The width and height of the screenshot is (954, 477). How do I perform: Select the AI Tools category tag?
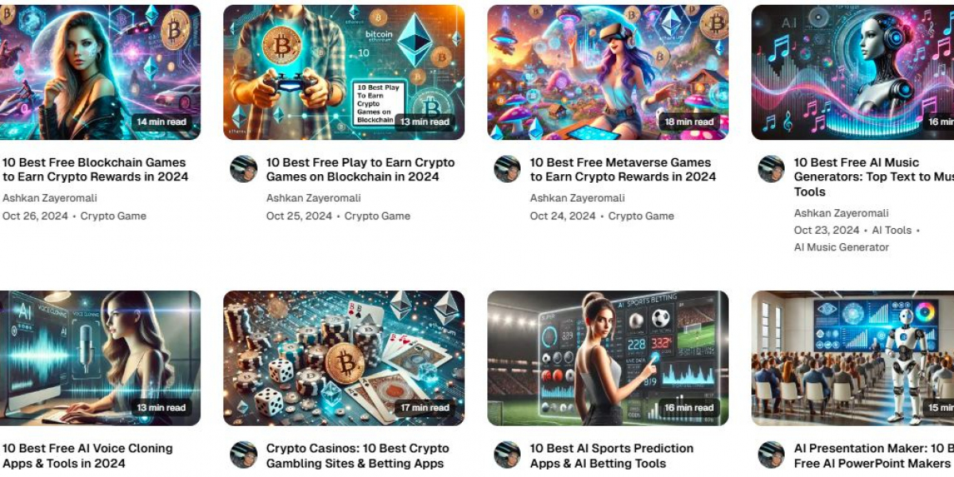tap(892, 230)
